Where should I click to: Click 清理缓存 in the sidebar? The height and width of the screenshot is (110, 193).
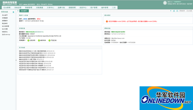tap(5, 21)
